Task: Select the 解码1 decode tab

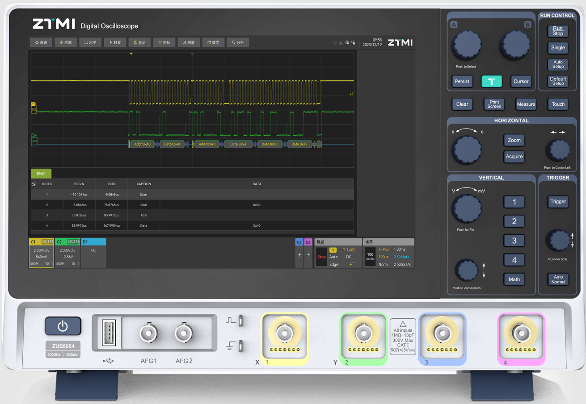Action: pos(41,173)
